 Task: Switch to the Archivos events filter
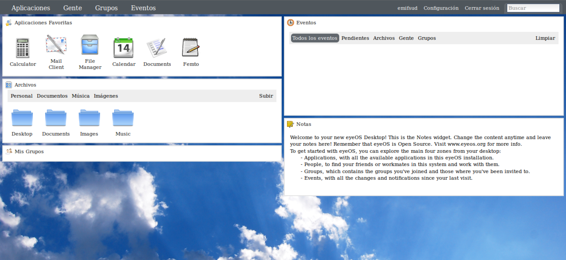click(384, 38)
